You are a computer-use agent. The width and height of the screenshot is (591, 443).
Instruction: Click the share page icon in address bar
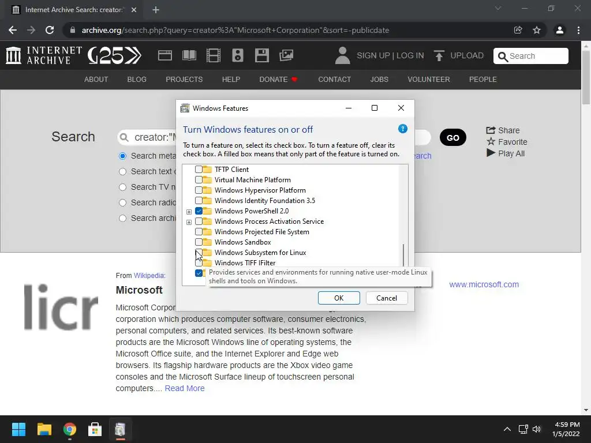pyautogui.click(x=518, y=30)
